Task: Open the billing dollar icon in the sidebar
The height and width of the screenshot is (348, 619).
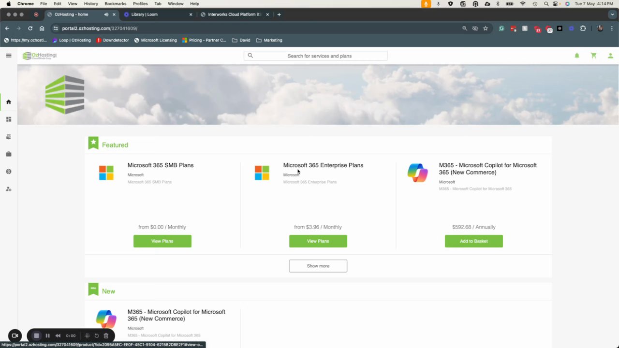Action: coord(8,172)
